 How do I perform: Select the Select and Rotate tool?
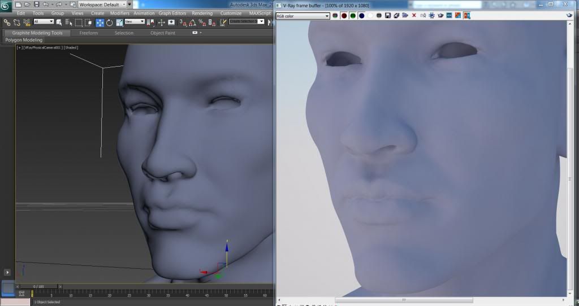click(x=110, y=23)
